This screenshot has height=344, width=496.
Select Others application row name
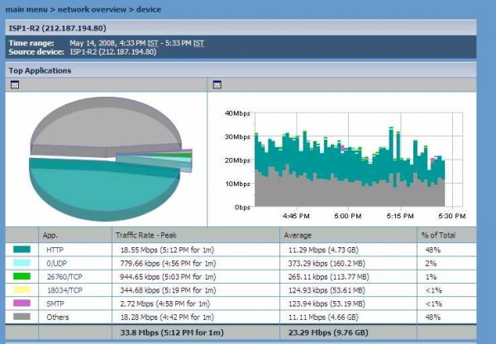click(58, 317)
